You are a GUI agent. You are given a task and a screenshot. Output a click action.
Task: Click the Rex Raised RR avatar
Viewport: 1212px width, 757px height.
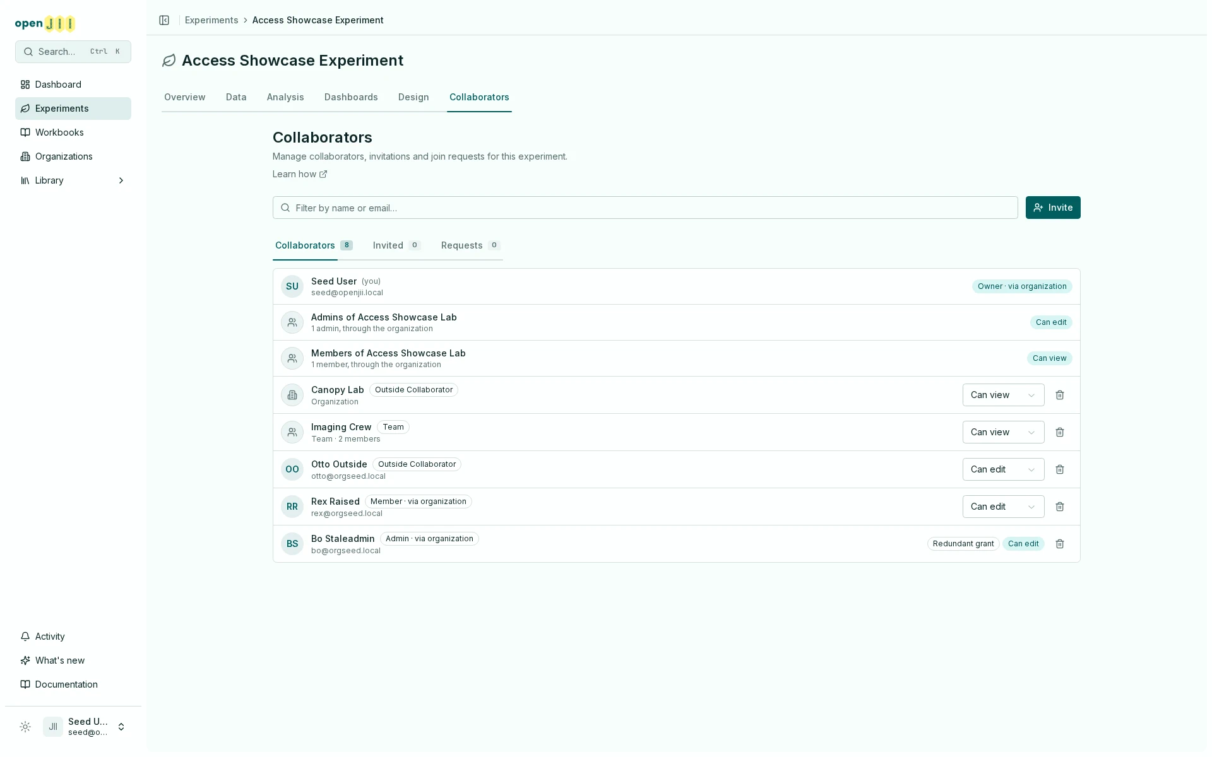292,507
